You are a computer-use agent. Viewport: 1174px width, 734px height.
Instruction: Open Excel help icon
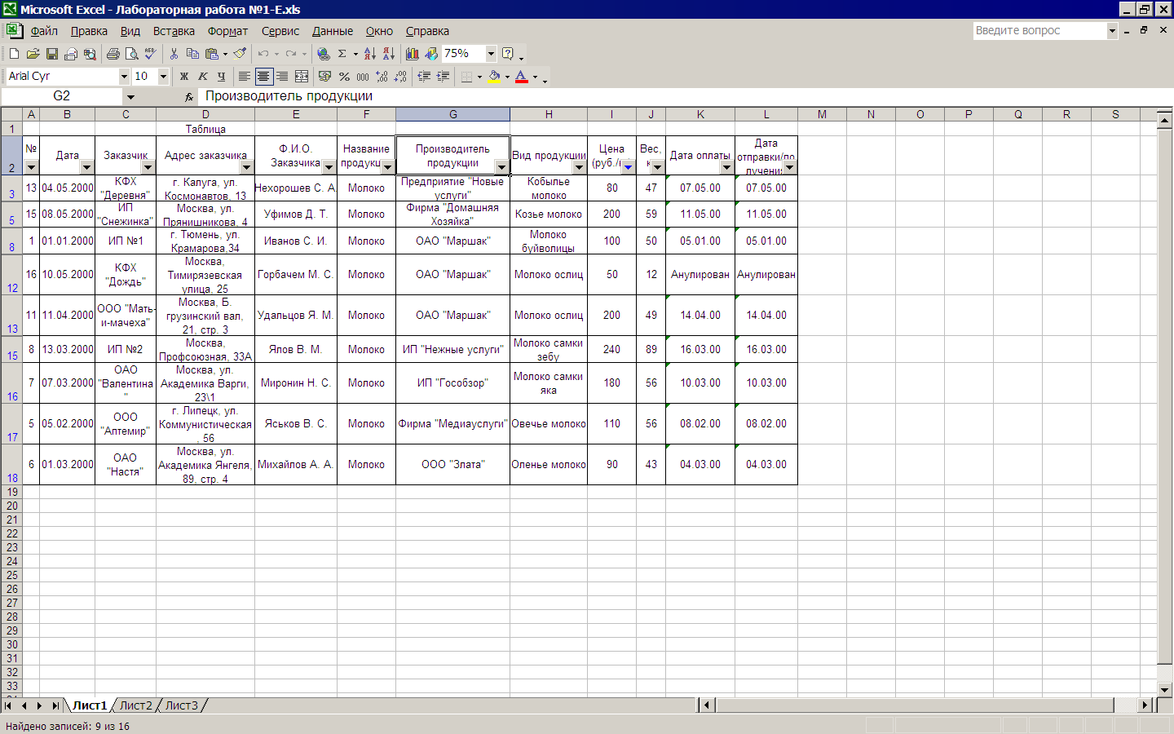508,54
